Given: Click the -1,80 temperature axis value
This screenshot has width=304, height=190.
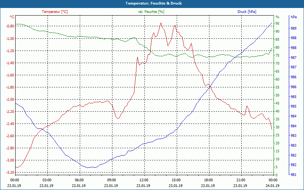Looking at the screenshot, I should click(x=9, y=87).
